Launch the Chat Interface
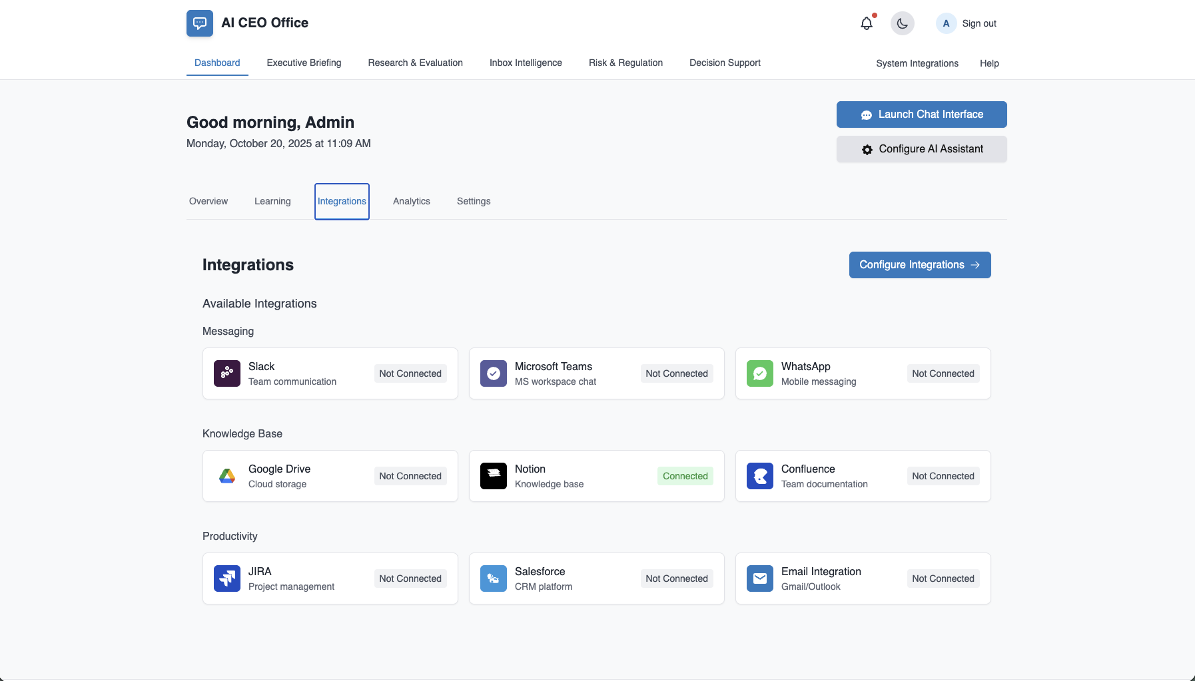Image resolution: width=1195 pixels, height=681 pixels. pyautogui.click(x=921, y=114)
